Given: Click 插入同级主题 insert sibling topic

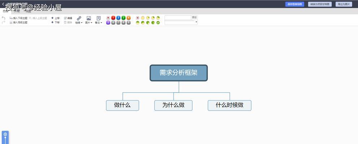Looking at the screenshot, I should (x=18, y=22).
